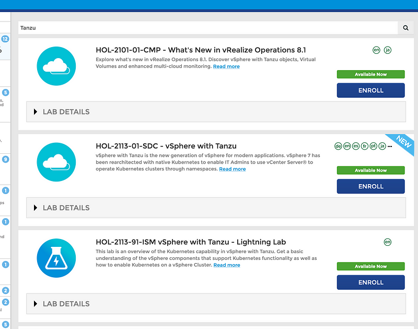Select 'de' language for vSphere with Tanzu
Screen dimensions: 418x329
338,146
